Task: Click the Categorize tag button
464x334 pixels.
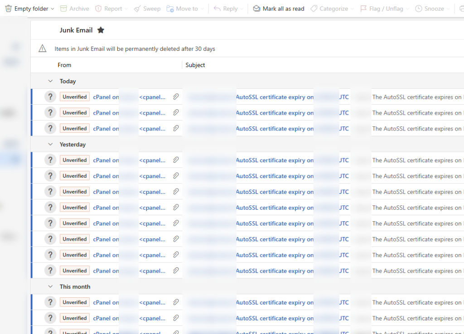Action: click(329, 9)
